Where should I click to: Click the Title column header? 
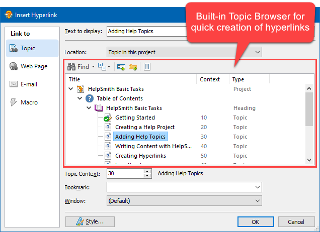(131, 79)
